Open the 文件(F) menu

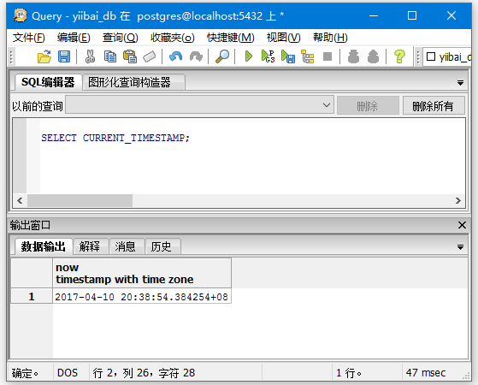[x=29, y=38]
